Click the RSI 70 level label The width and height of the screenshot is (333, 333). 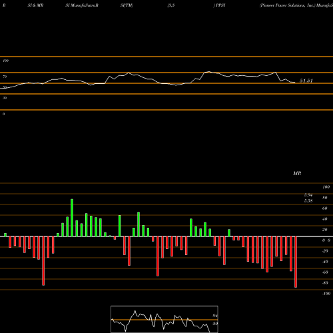click(x=5, y=77)
